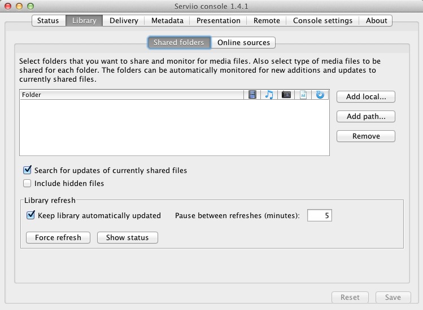The height and width of the screenshot is (310, 423).
Task: Click the blue refresh arrow column icon
Action: (x=320, y=95)
